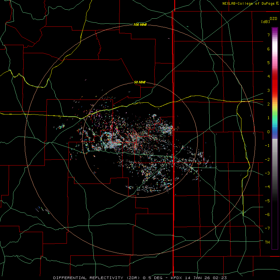
Task: Click the 1 value on color scale
Action: (268, 118)
